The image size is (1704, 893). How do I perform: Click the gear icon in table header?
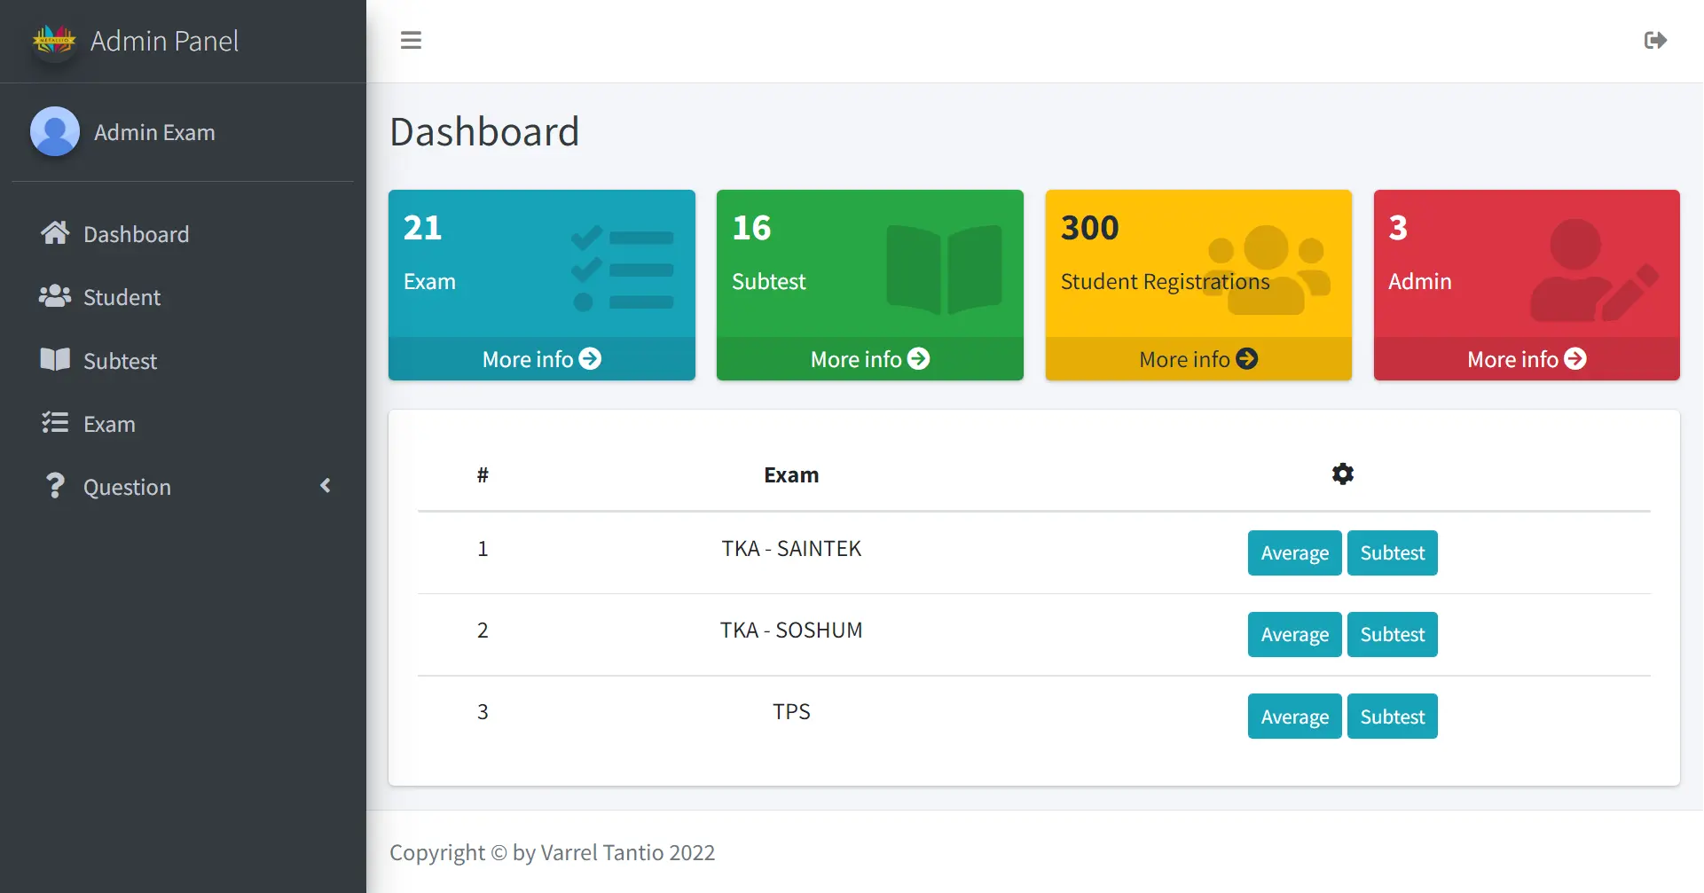click(1343, 474)
